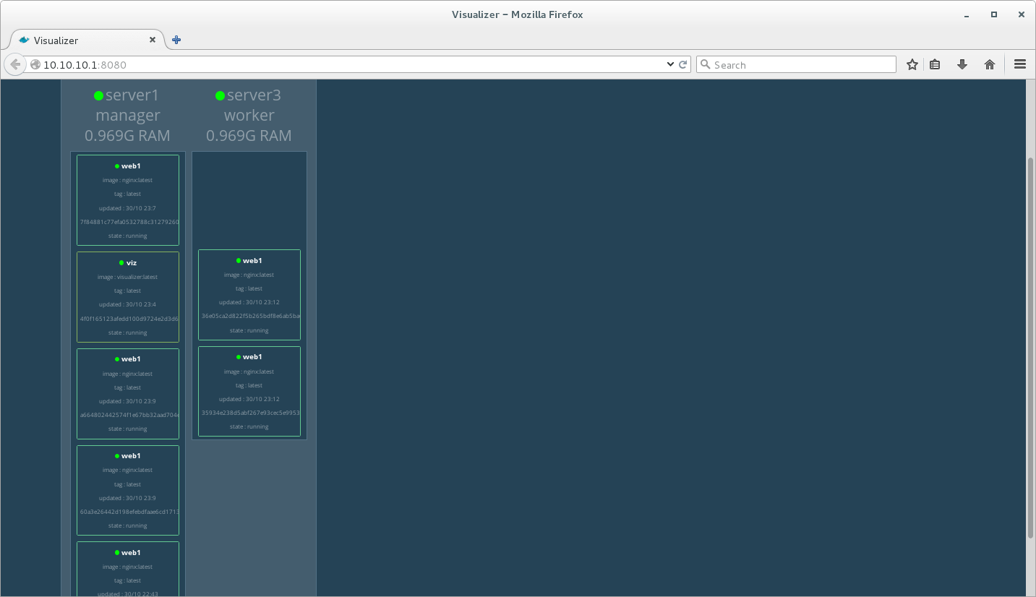1036x597 pixels.
Task: Click the globe icon in the address bar
Action: click(x=35, y=64)
